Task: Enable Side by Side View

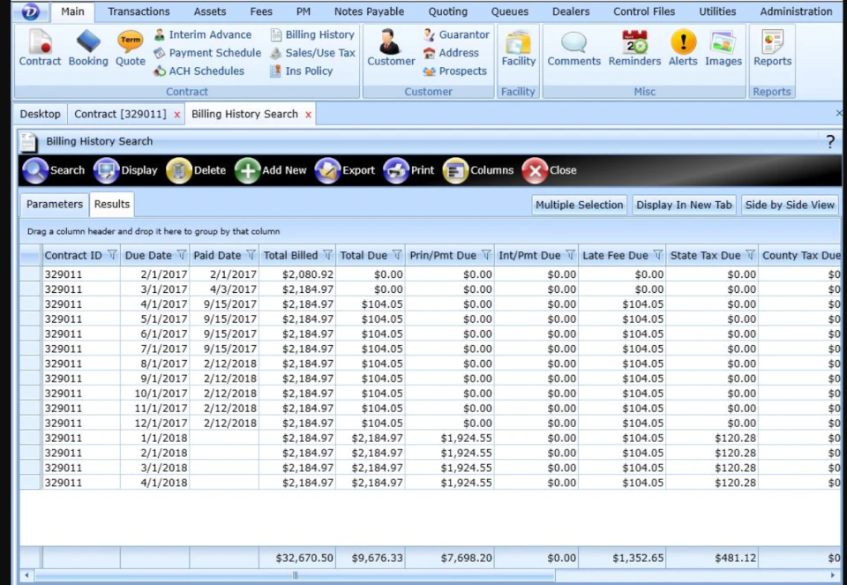Action: pyautogui.click(x=790, y=205)
